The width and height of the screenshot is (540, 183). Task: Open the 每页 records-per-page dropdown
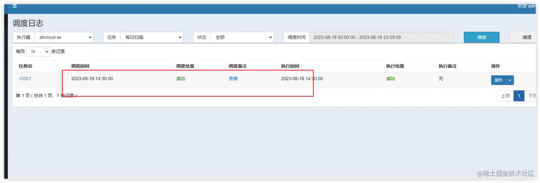pos(38,52)
